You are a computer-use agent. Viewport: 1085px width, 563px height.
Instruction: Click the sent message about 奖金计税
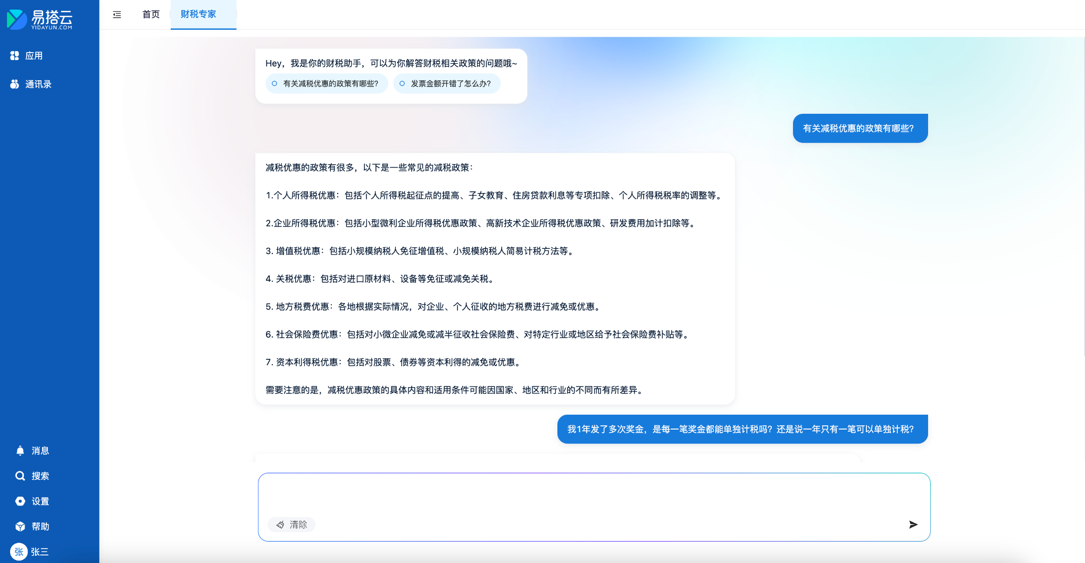point(742,429)
